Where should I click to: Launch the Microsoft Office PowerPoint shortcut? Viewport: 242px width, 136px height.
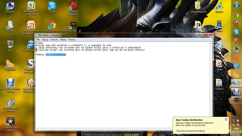click(x=31, y=28)
